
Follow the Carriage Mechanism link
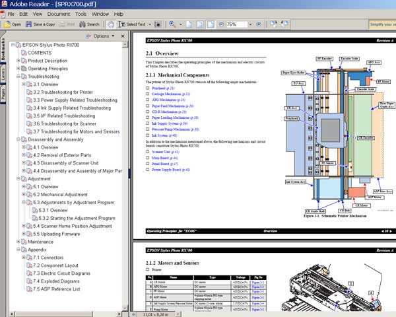[x=171, y=94]
